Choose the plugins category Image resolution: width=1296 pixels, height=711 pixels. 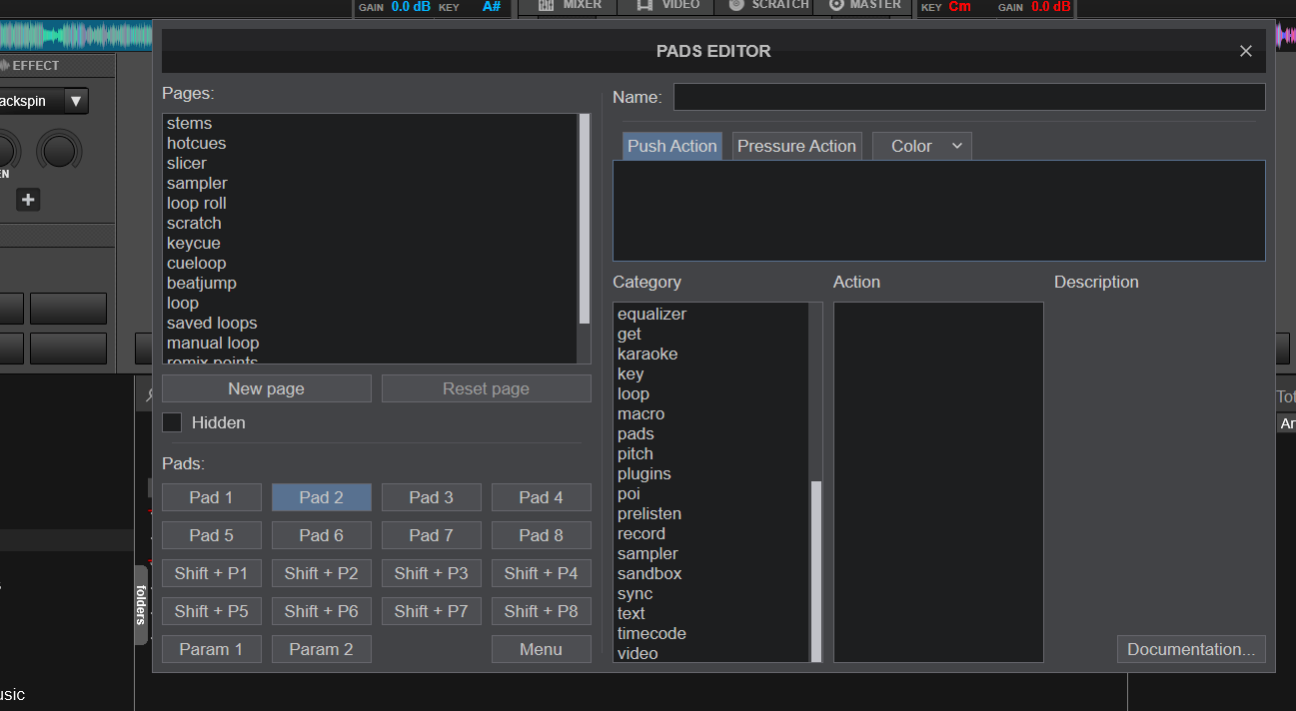pos(710,474)
